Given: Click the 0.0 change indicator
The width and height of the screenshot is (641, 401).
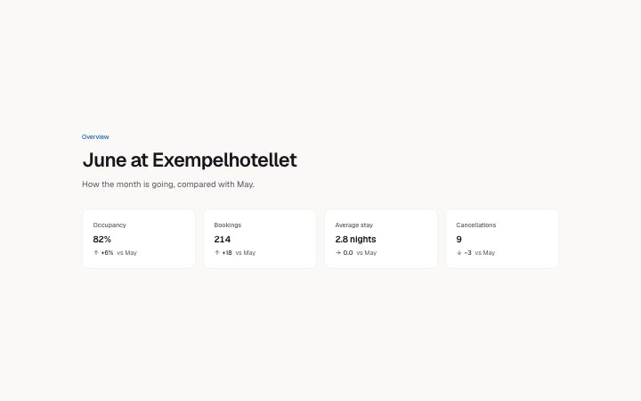Looking at the screenshot, I should 348,253.
